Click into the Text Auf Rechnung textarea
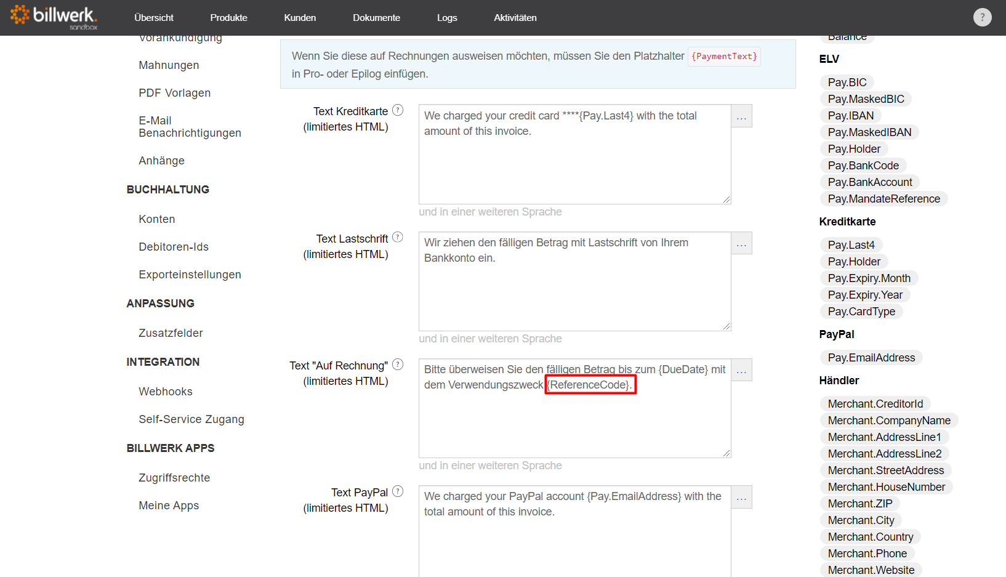 tap(574, 408)
